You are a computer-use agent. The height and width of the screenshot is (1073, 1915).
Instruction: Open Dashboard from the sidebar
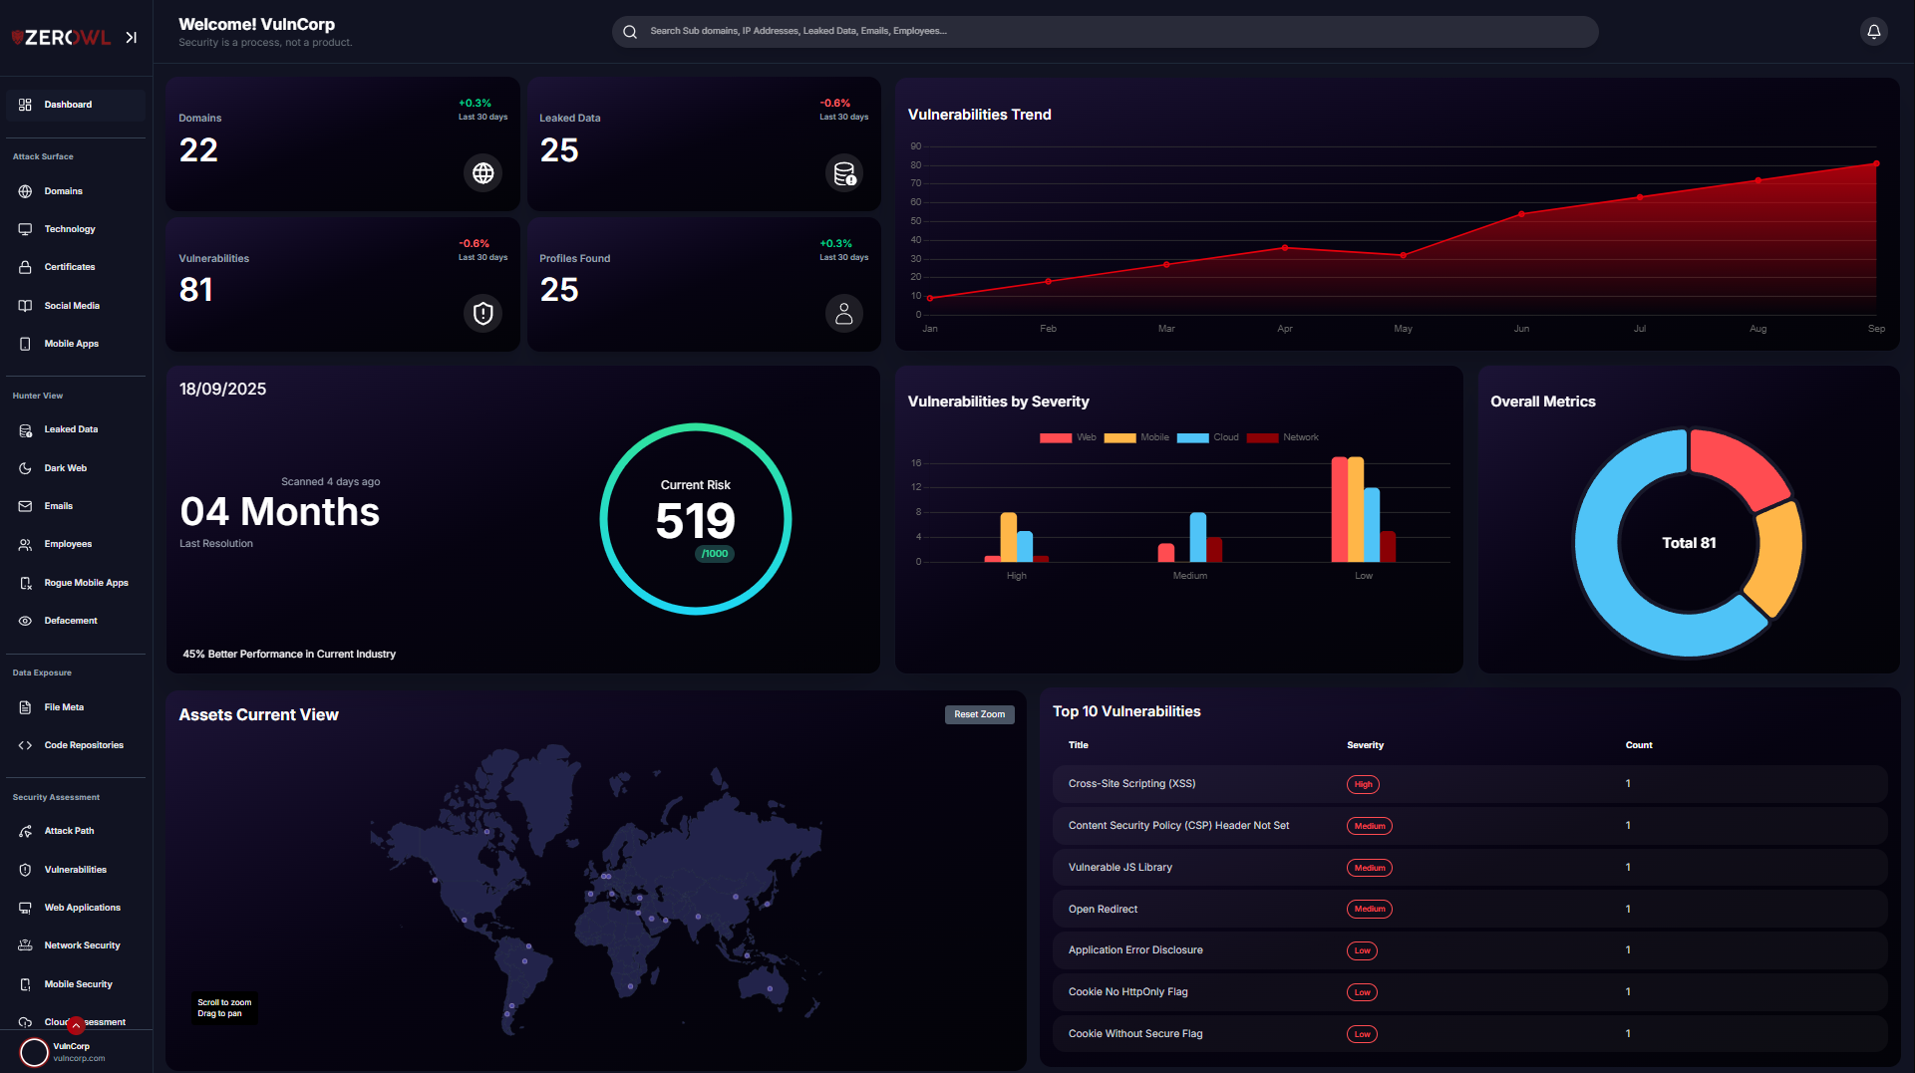tap(76, 105)
